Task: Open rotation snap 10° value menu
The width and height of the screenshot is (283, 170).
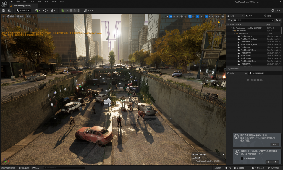Action: pyautogui.click(x=201, y=16)
